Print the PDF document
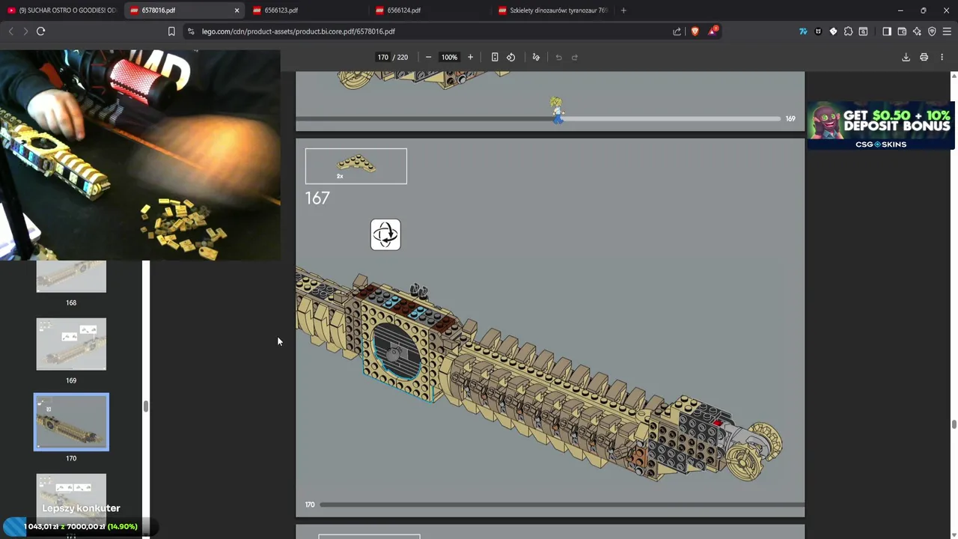Image resolution: width=958 pixels, height=539 pixels. point(924,57)
